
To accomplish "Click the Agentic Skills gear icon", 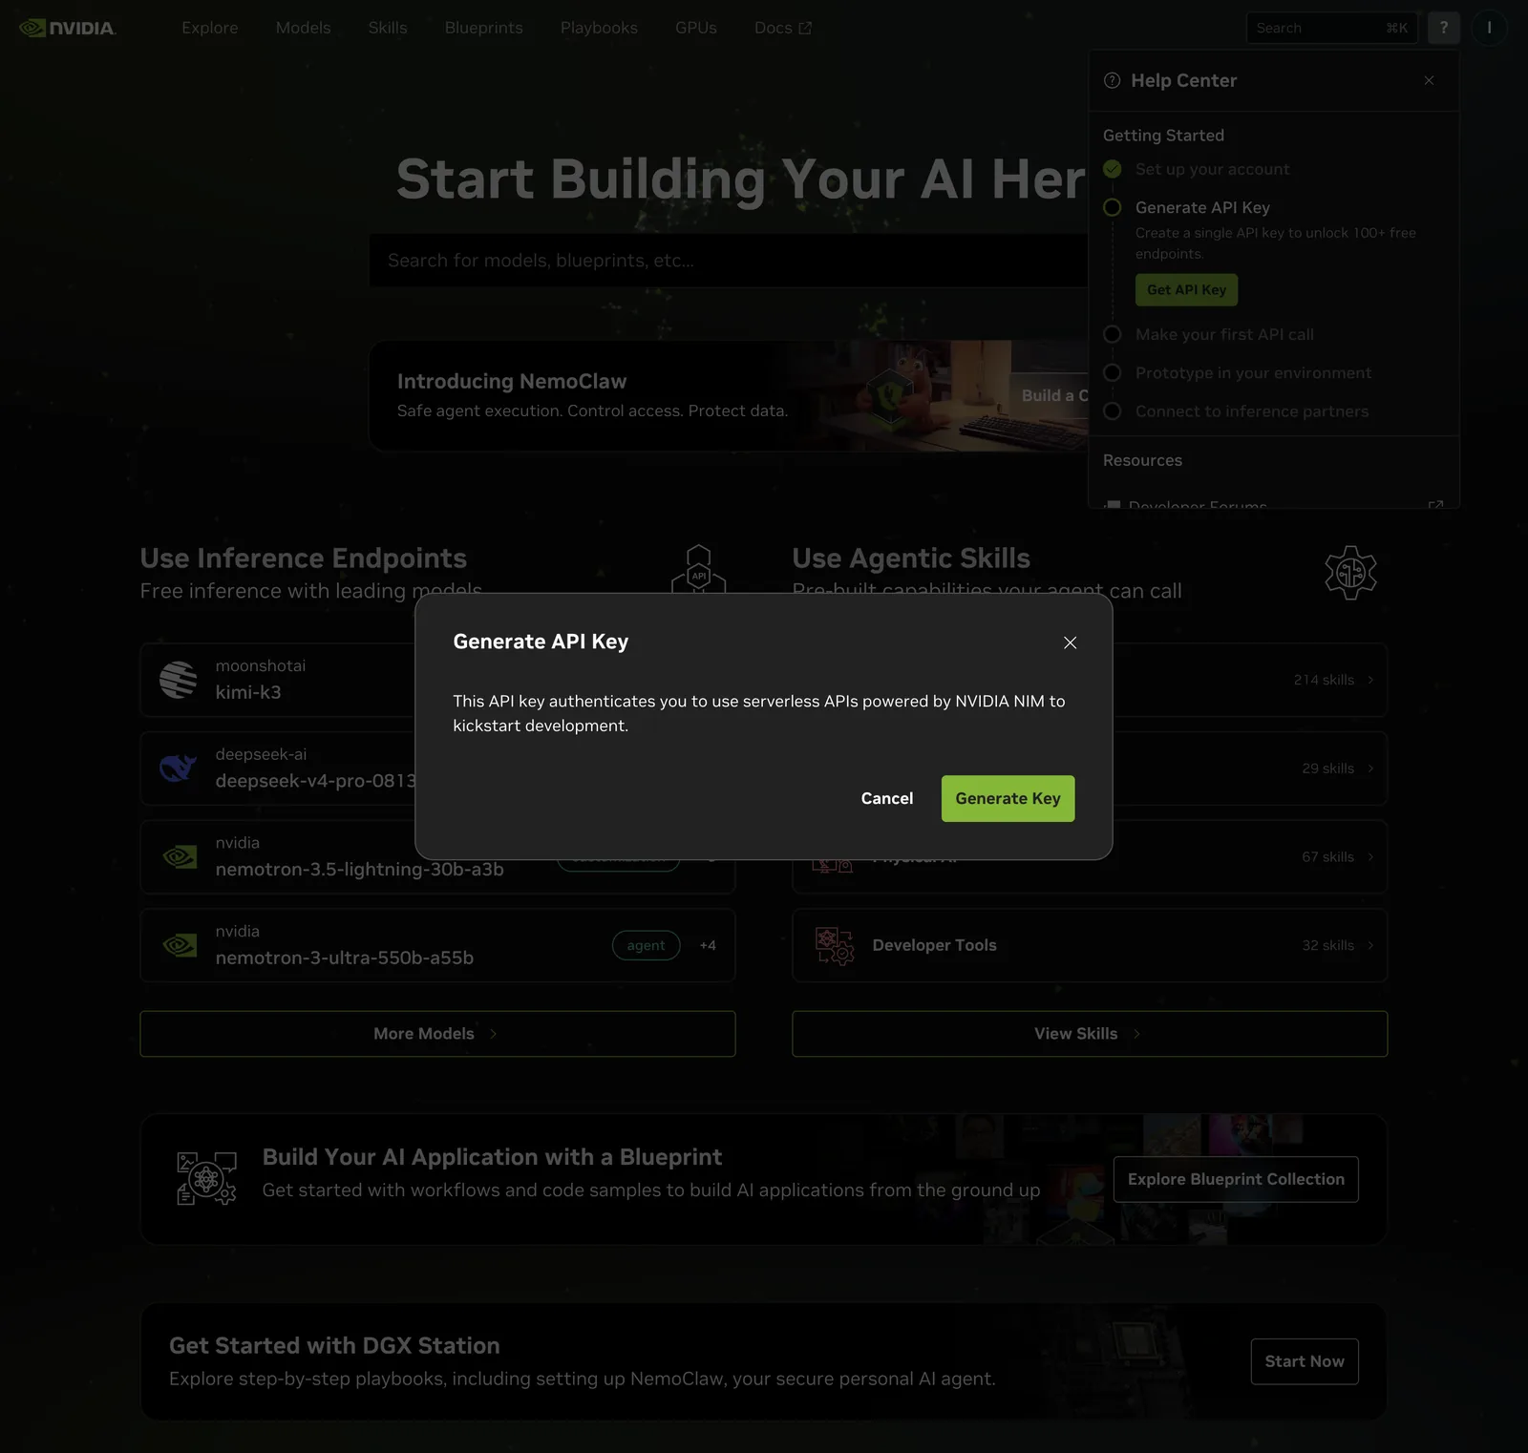I will click(x=1350, y=573).
